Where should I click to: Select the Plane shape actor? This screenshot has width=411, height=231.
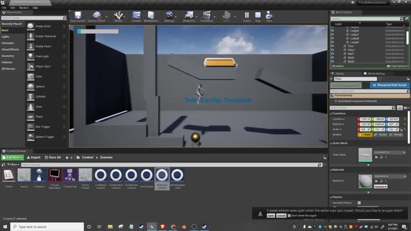pos(46,117)
